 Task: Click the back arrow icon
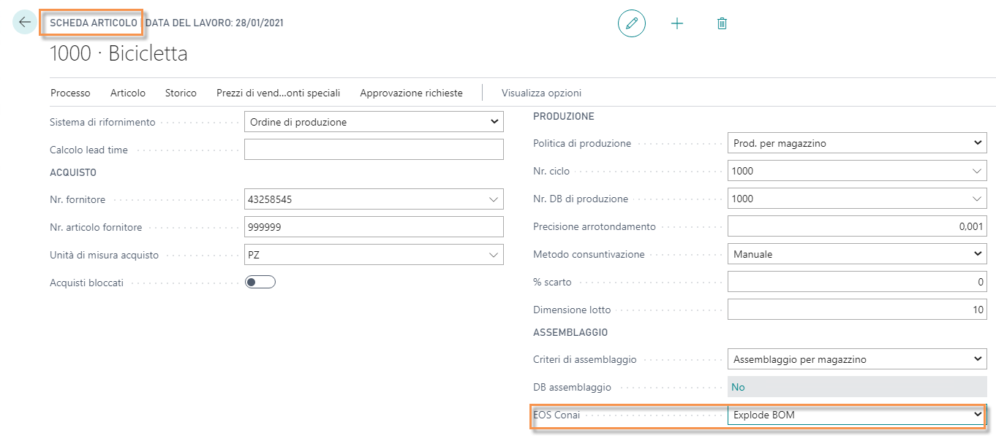coord(25,23)
